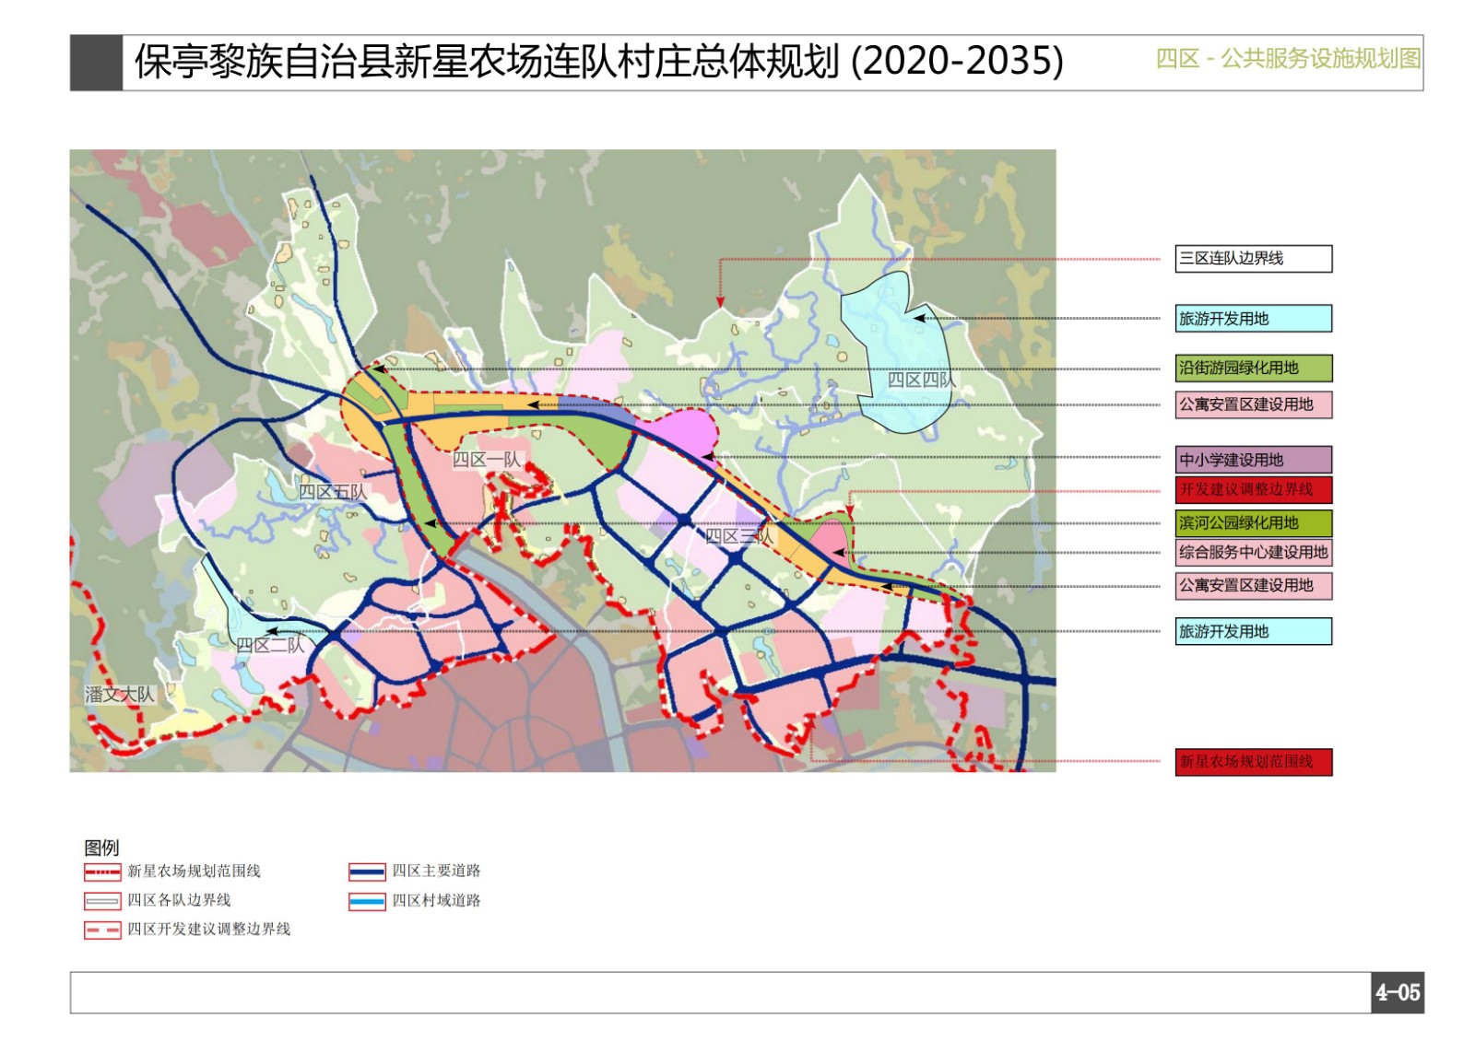The height and width of the screenshot is (1042, 1475).
Task: Click the 四区二队 map label
Action: coord(270,645)
